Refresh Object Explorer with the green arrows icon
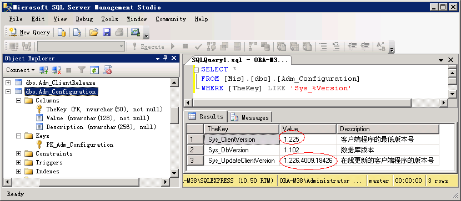Viewport: 461px width, 201px height. [94, 70]
